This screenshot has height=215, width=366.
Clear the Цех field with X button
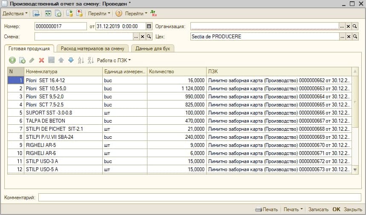coord(349,37)
